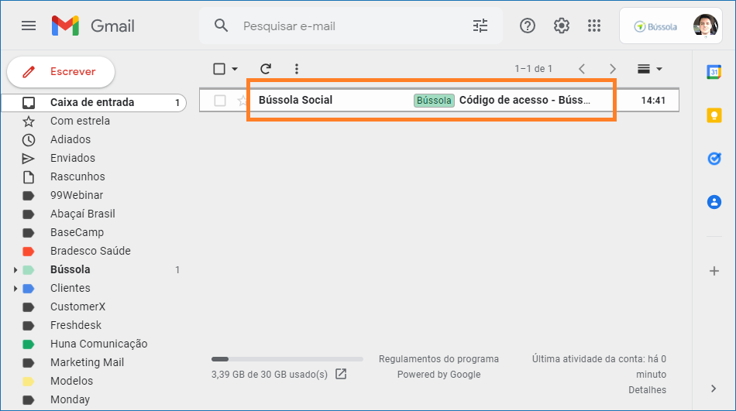Hide the side panel chevron
Image resolution: width=736 pixels, height=411 pixels.
[714, 389]
